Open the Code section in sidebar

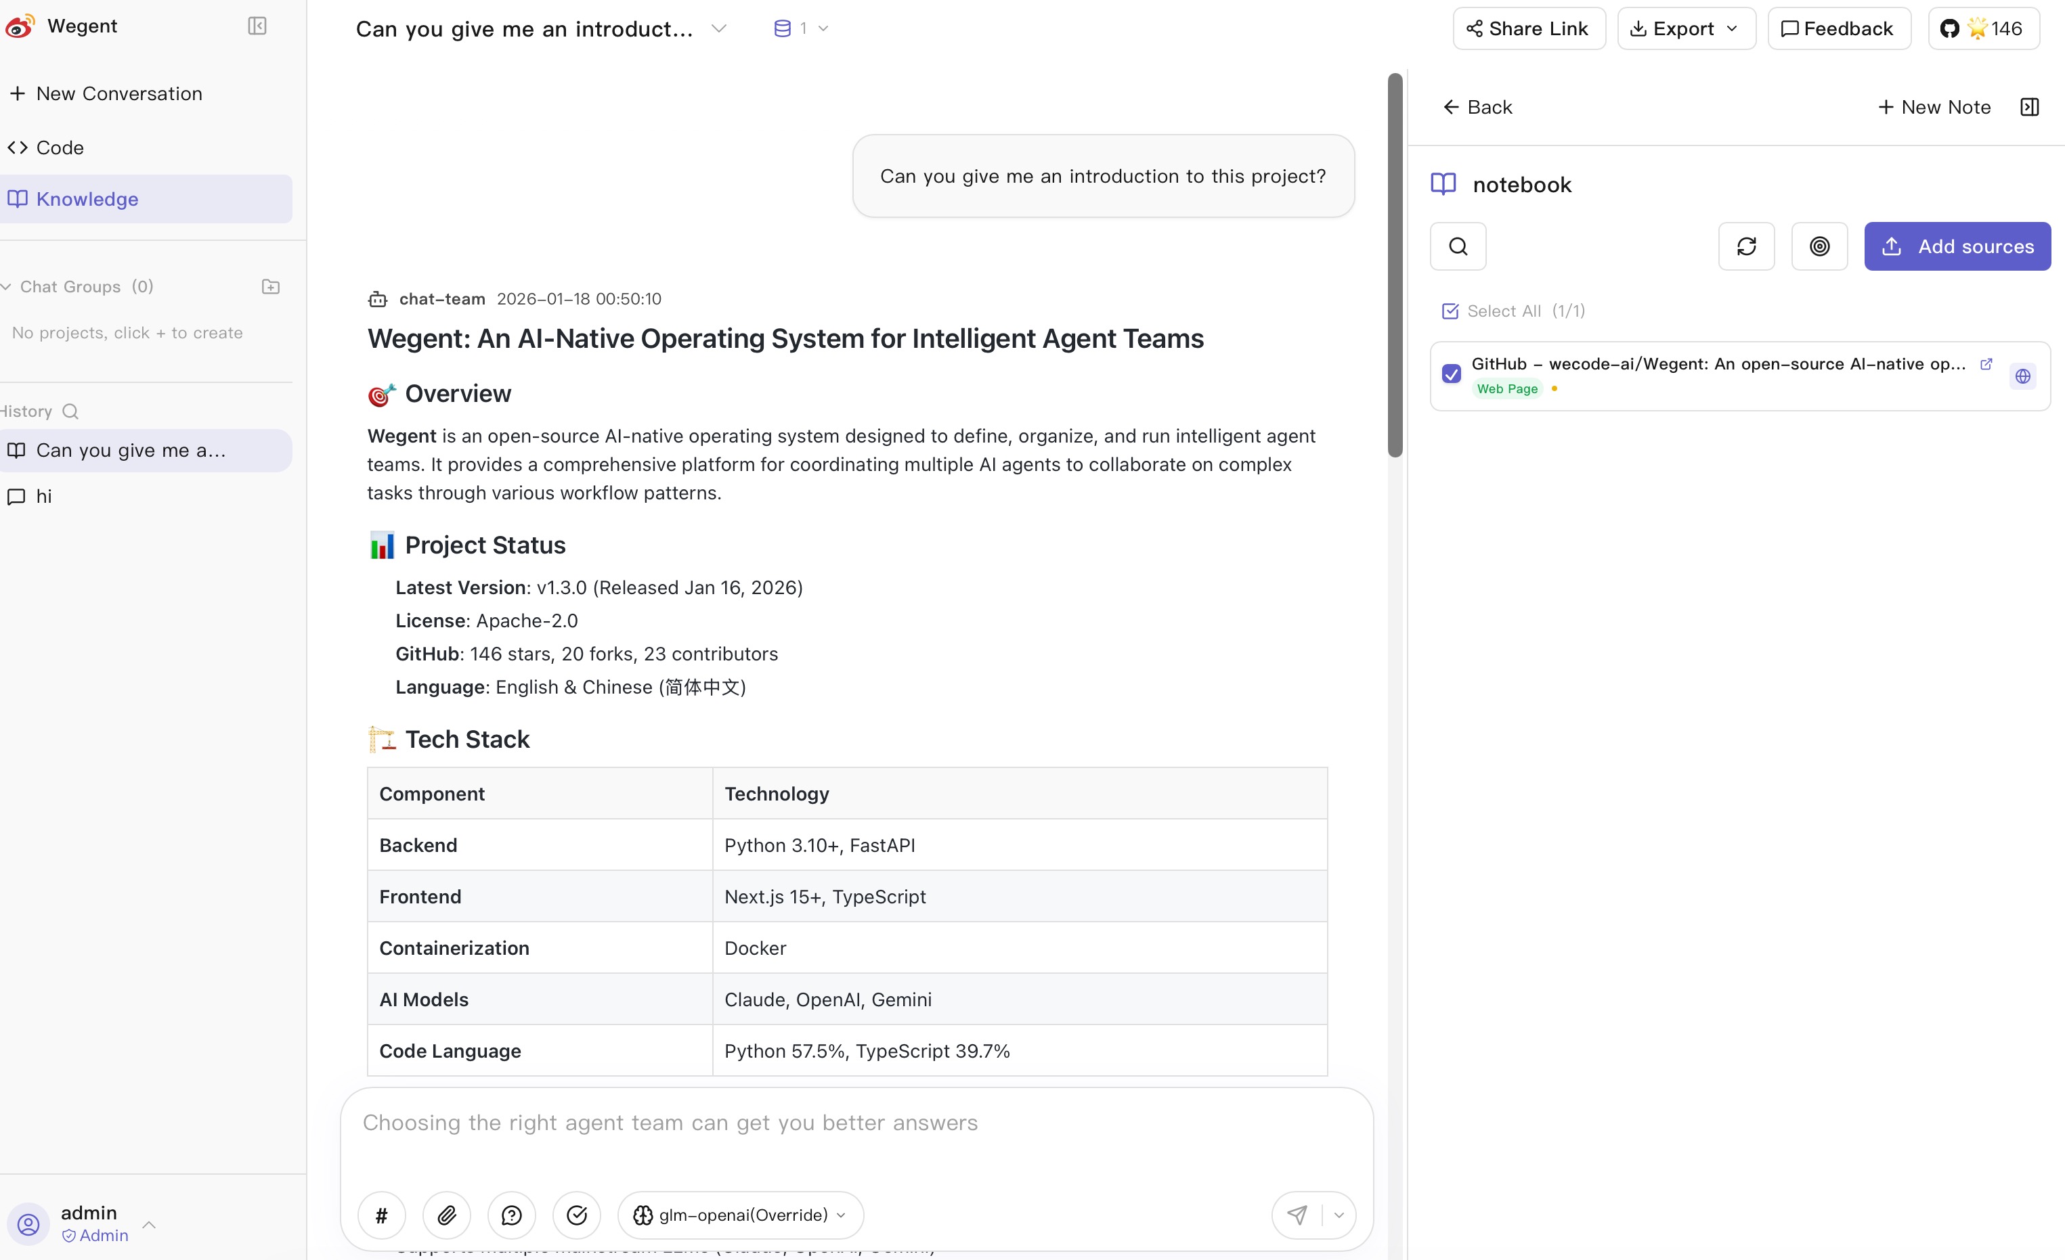click(60, 148)
